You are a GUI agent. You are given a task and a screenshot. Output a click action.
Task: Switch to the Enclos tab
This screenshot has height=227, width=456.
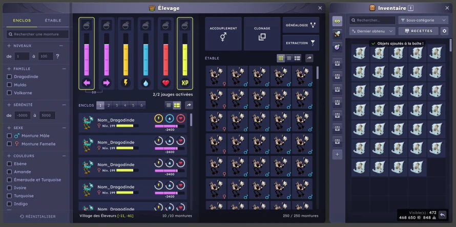[x=22, y=20]
